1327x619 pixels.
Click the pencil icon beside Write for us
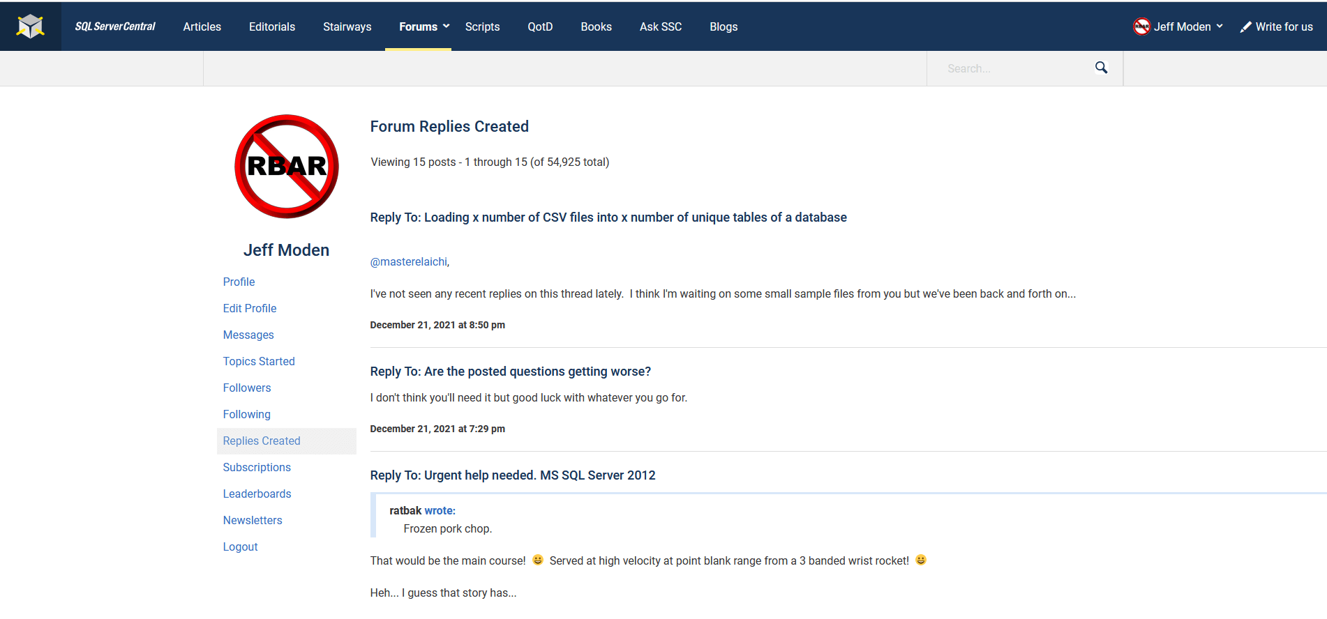1245,27
